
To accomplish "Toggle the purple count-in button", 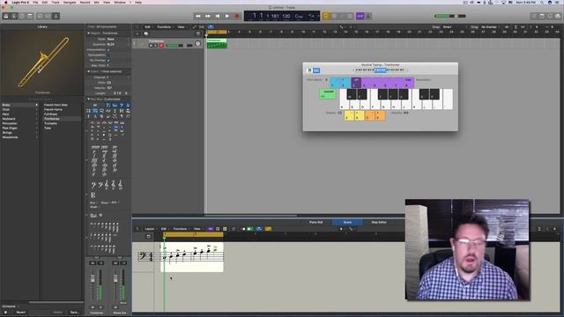I will [360, 16].
